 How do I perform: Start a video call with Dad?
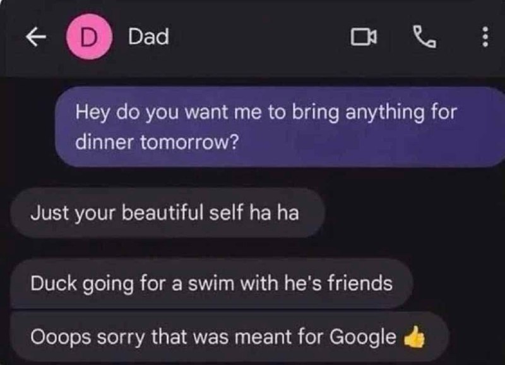pos(364,37)
